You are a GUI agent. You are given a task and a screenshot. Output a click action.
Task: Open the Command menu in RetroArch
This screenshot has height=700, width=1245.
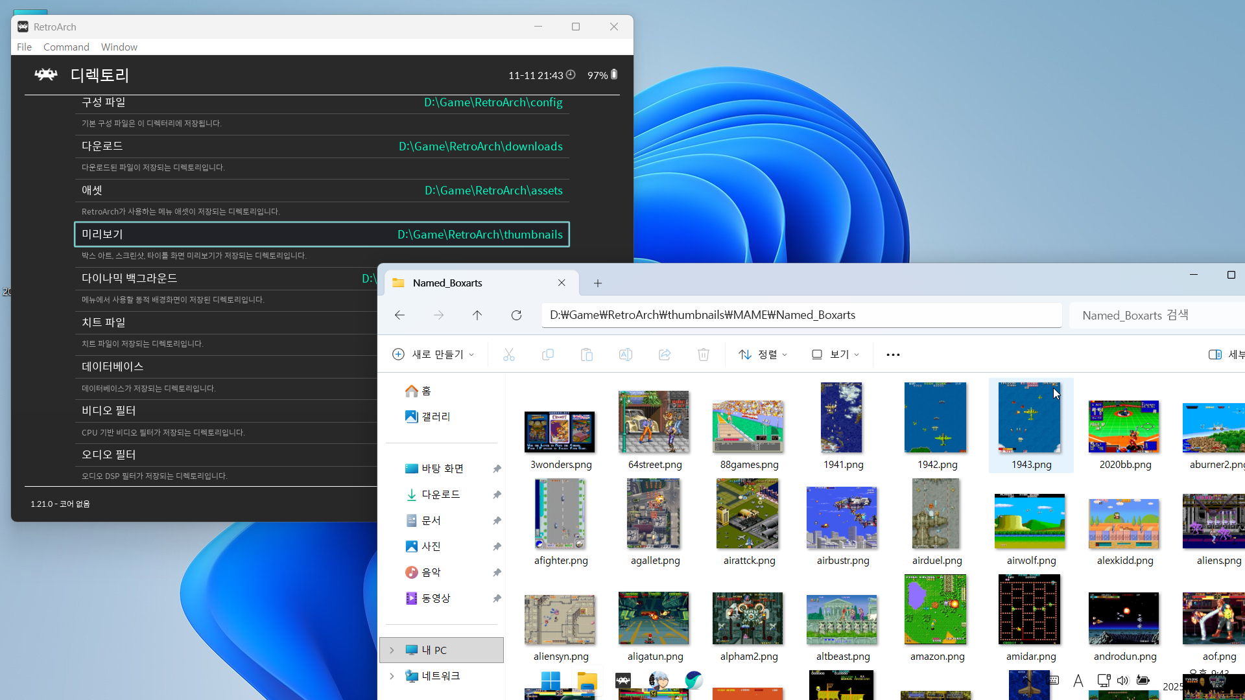66,47
